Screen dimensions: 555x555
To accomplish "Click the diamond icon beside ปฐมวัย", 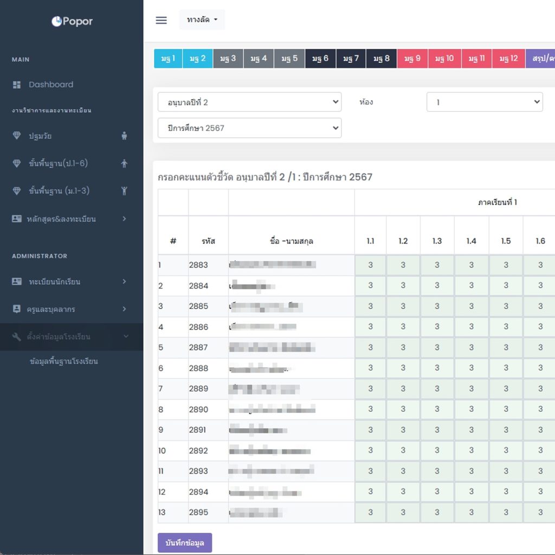I will point(17,136).
